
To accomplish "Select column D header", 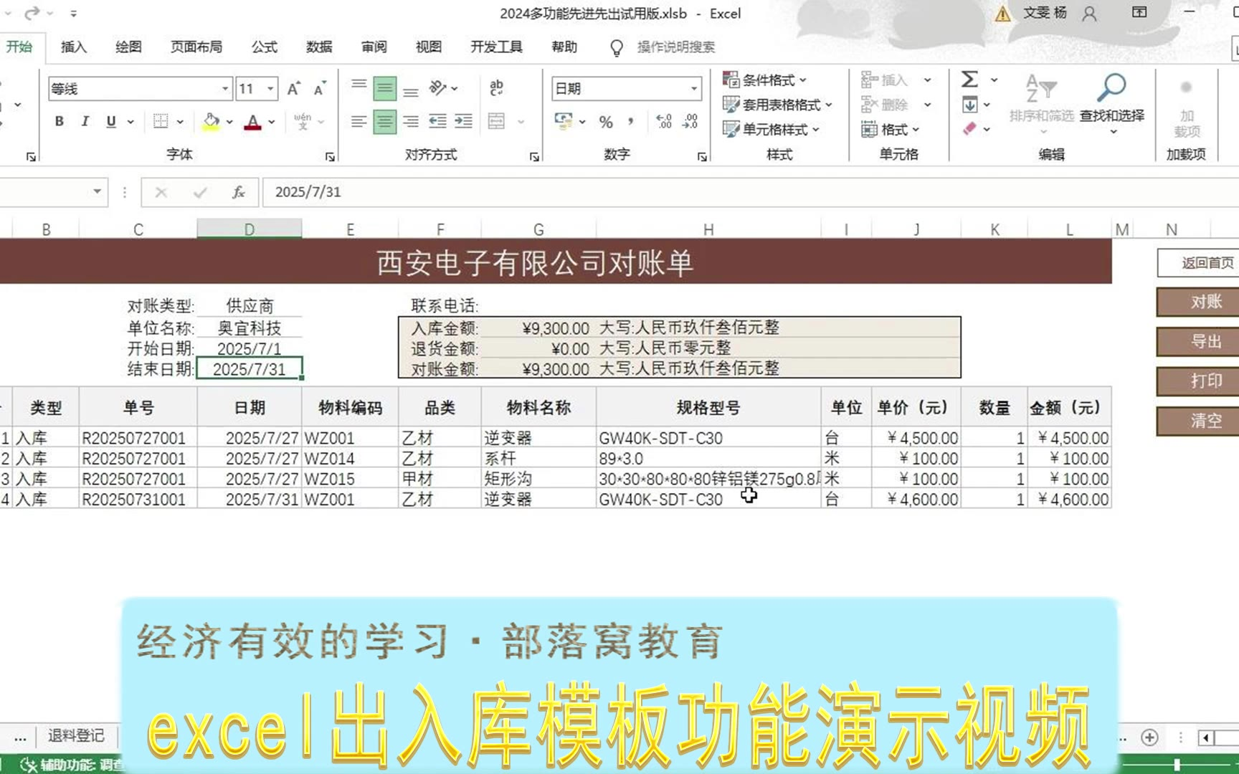I will tap(250, 229).
